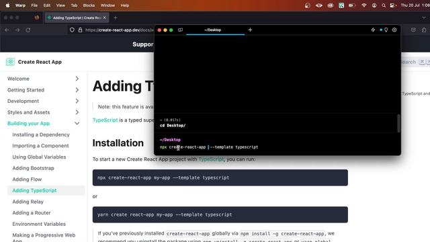
Task: Open Control Center in menu bar
Action: click(393, 5)
